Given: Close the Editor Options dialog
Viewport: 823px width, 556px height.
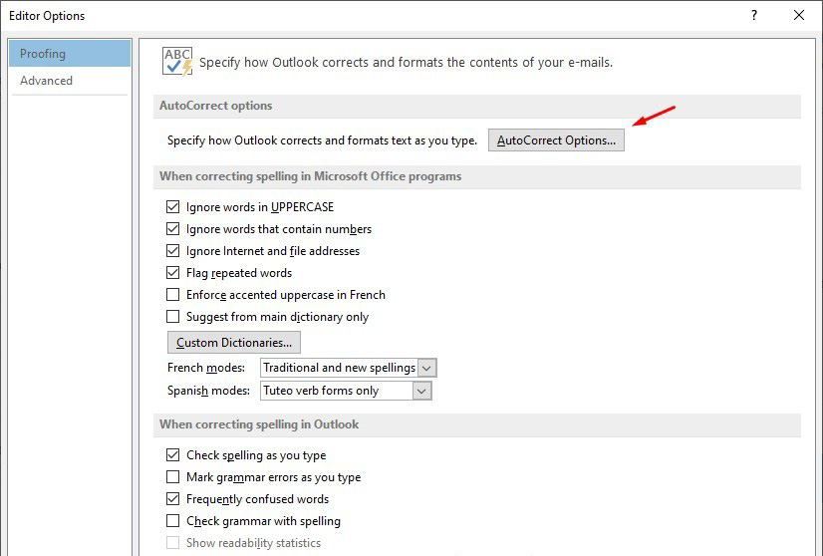Looking at the screenshot, I should (x=798, y=15).
